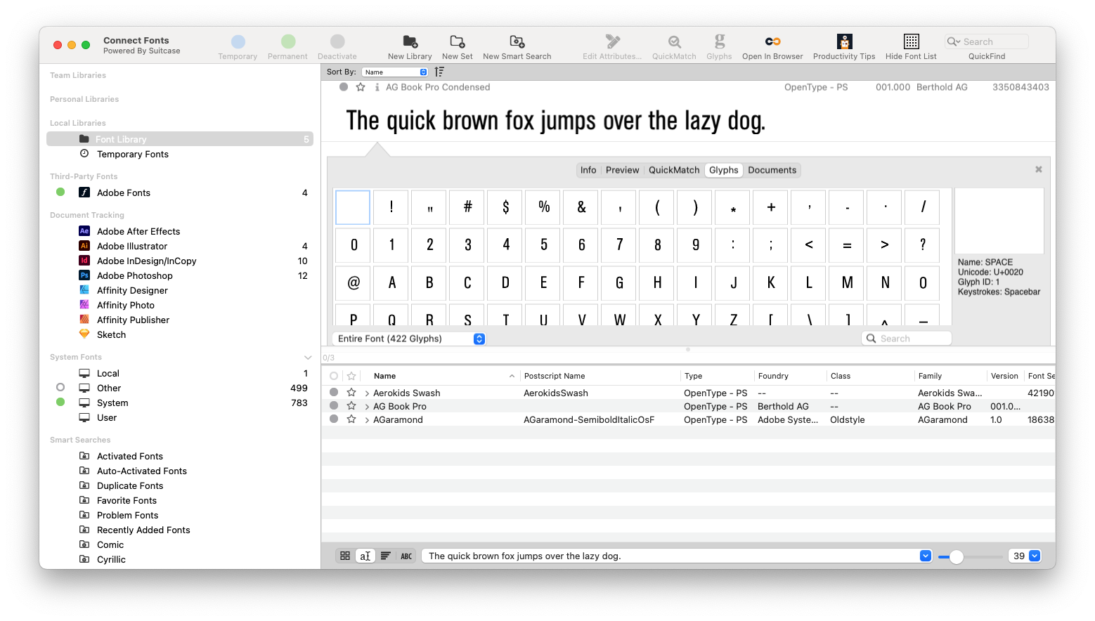1095x621 pixels.
Task: Toggle activation circle for Aerokids Swash
Action: pos(334,393)
